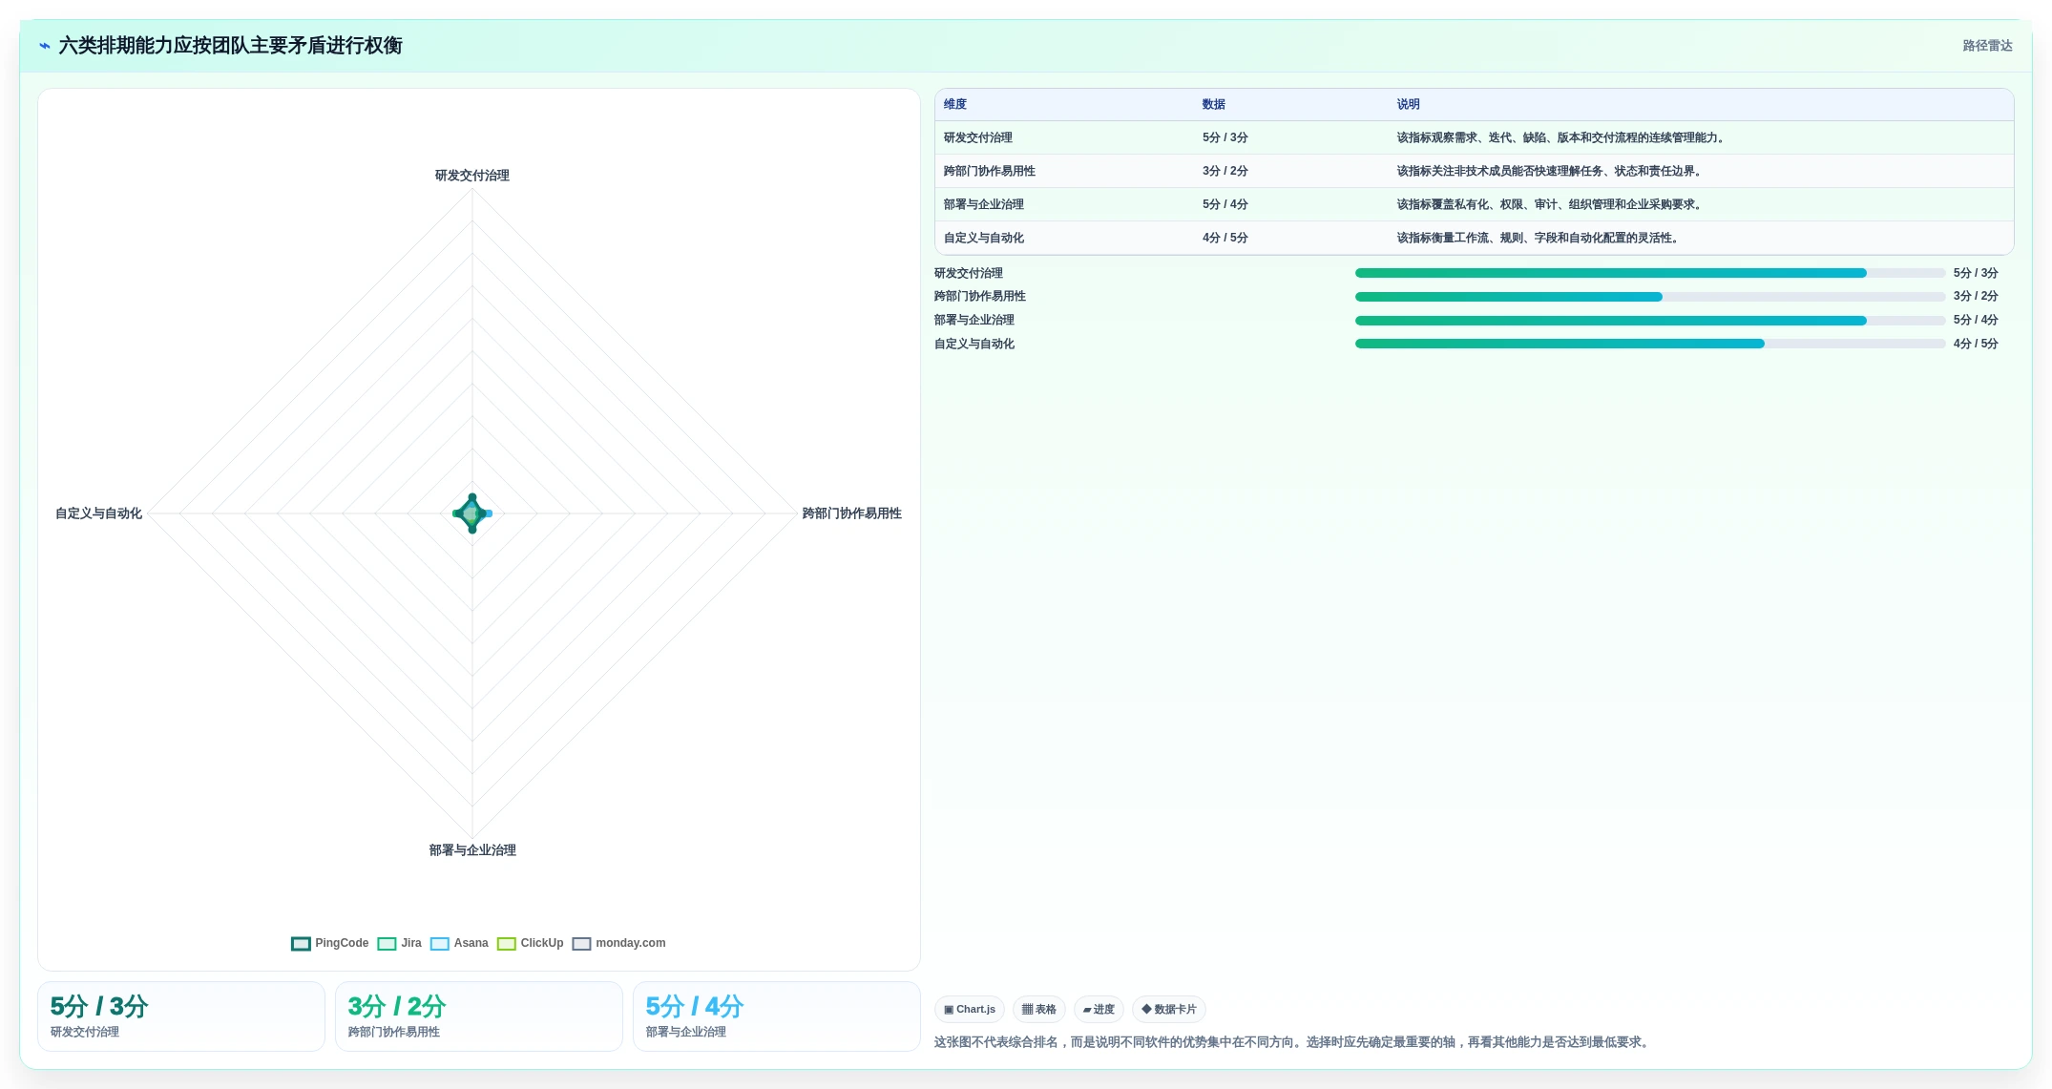This screenshot has width=2052, height=1089.
Task: Click the 数据 column header
Action: coord(1214,104)
